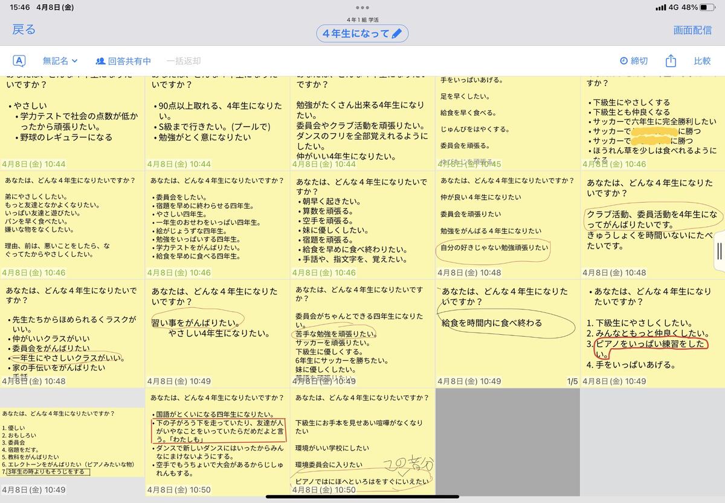Pull the side handle on right edge

[719, 251]
